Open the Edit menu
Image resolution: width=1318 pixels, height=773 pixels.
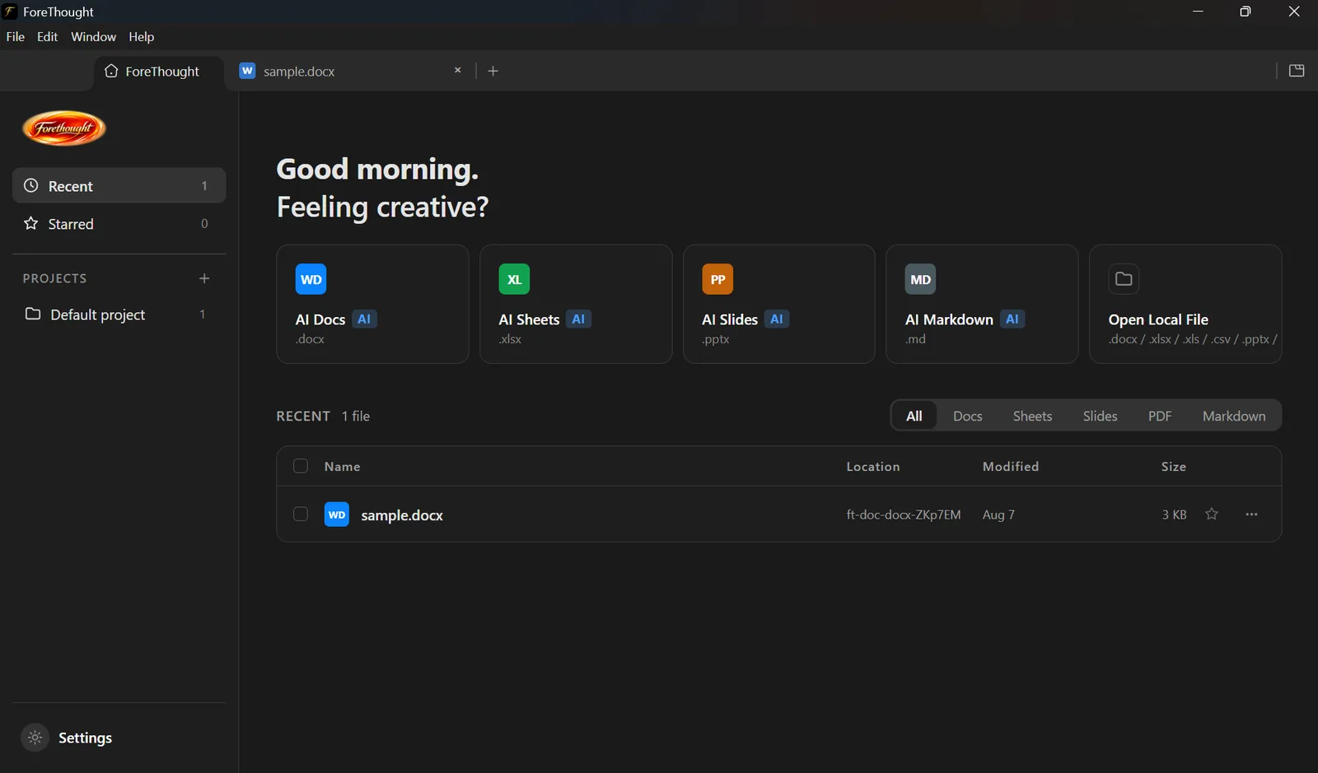click(47, 36)
